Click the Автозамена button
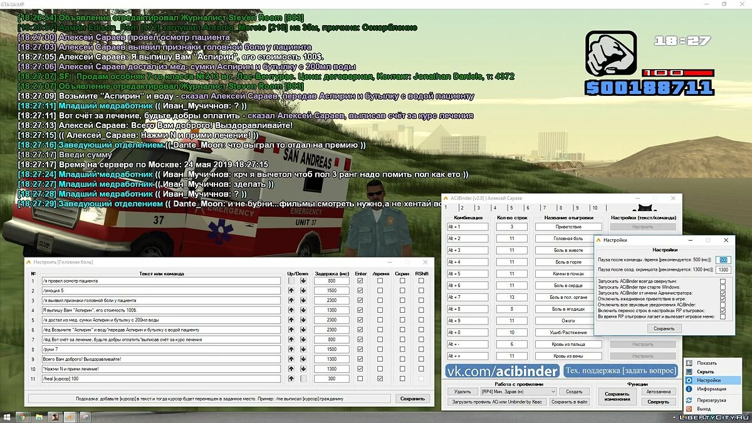 pos(658,392)
